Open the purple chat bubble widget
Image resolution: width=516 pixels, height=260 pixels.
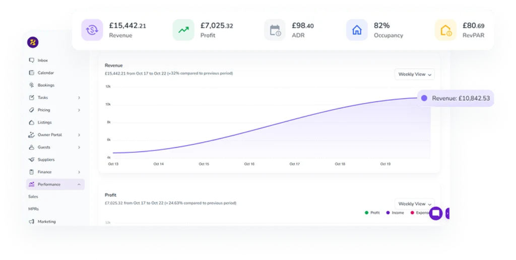click(436, 213)
